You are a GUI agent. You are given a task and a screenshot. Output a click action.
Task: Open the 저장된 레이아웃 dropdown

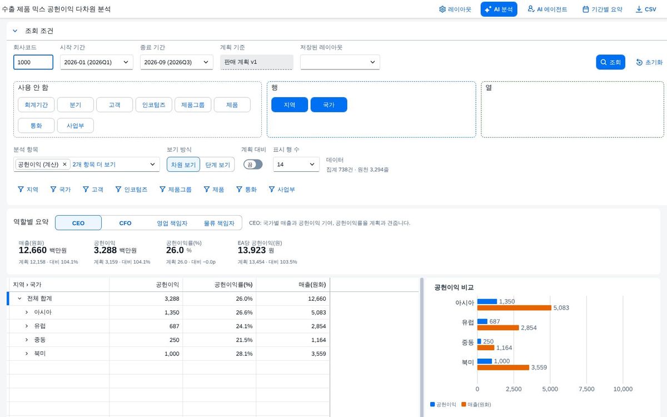340,62
